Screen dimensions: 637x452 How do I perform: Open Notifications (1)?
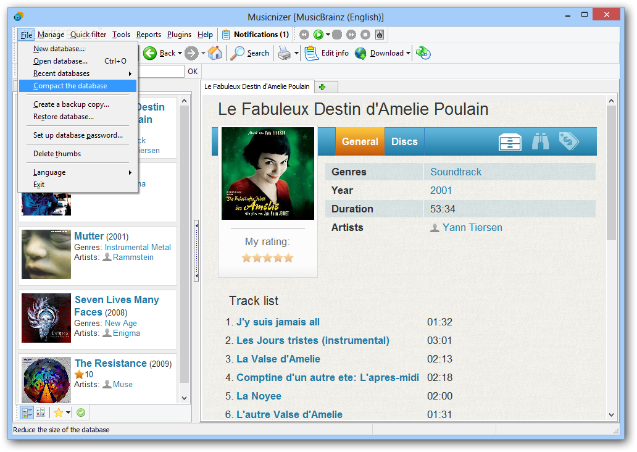[256, 35]
